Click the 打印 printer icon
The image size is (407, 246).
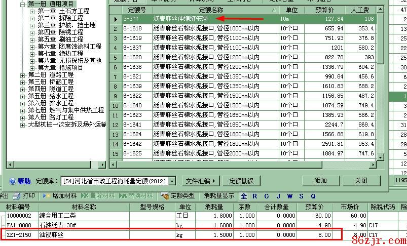17,196
